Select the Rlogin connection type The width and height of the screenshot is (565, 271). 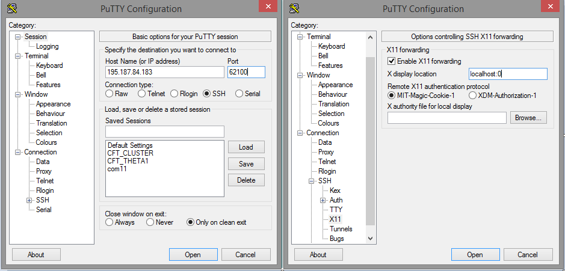point(174,94)
